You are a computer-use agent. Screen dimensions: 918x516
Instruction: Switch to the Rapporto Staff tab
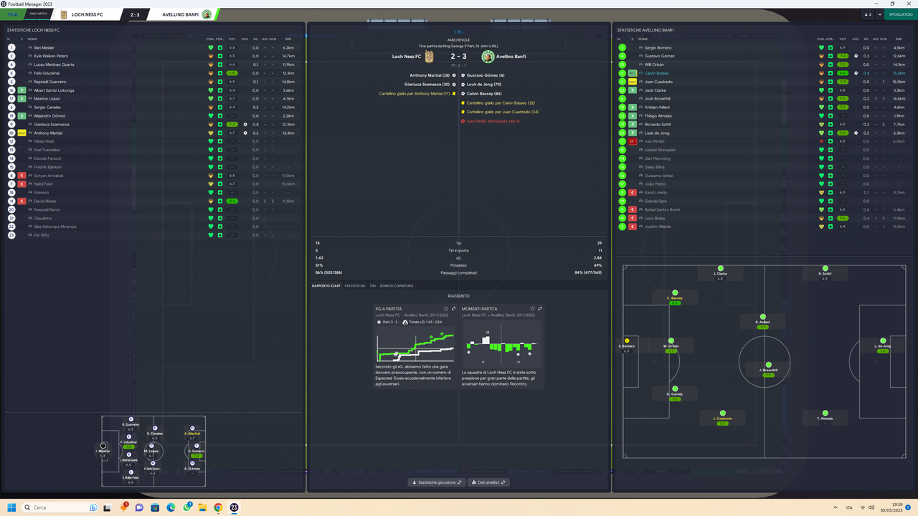pyautogui.click(x=326, y=286)
